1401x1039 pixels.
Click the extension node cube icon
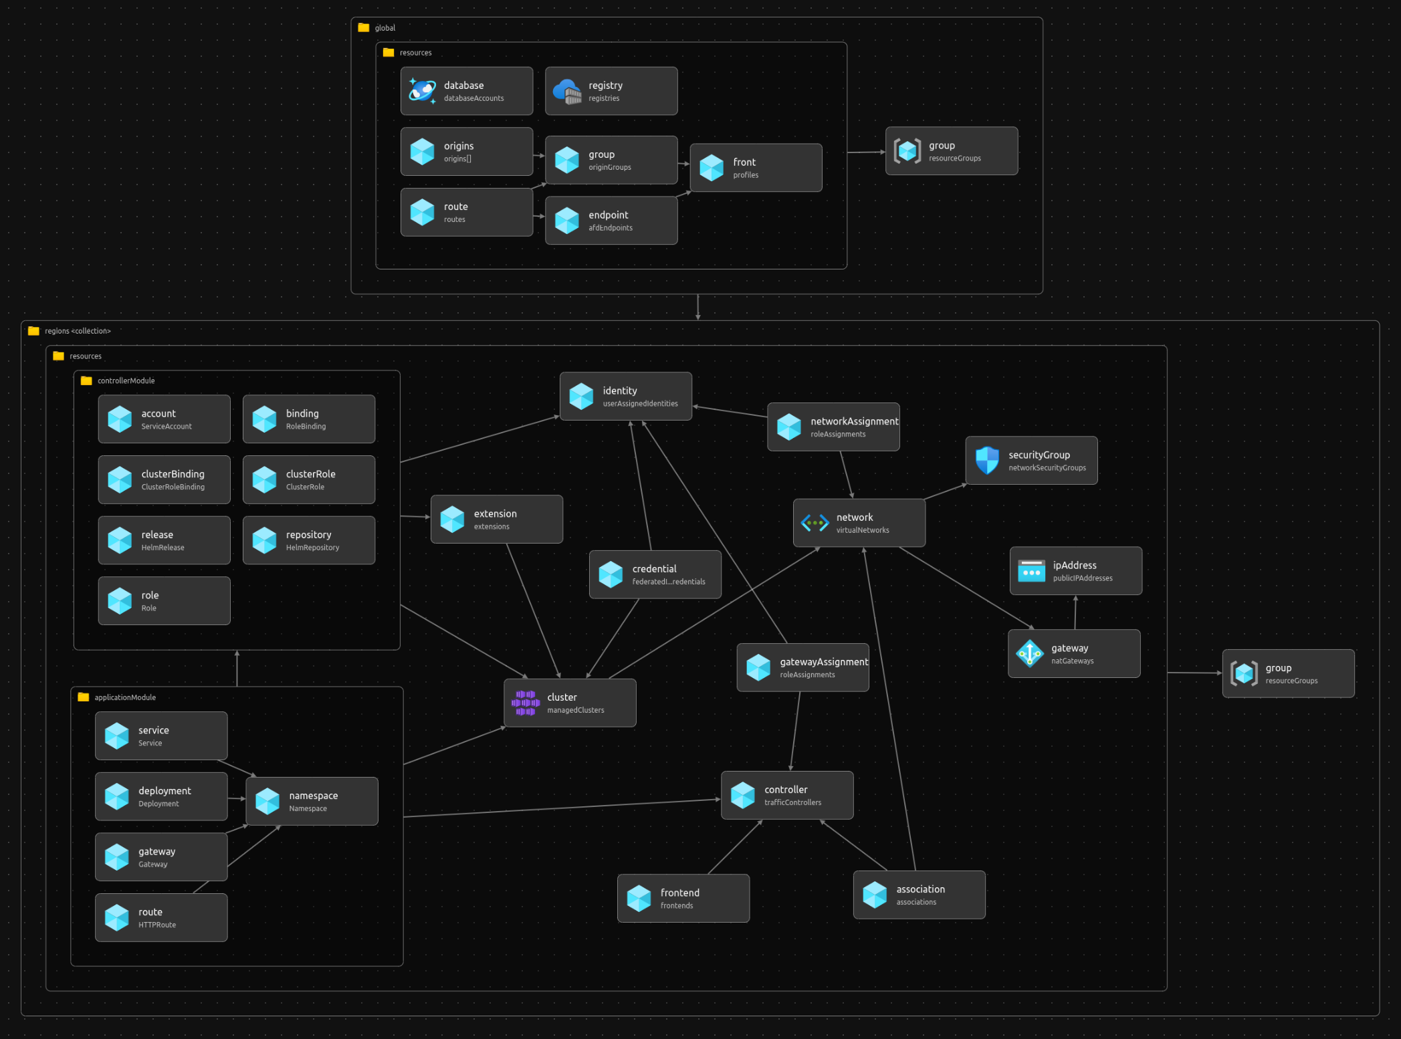point(452,519)
